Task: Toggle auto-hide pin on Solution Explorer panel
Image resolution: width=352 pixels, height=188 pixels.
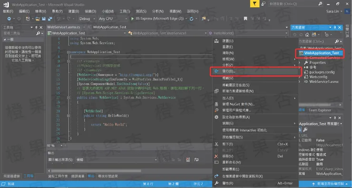Action: point(335,28)
